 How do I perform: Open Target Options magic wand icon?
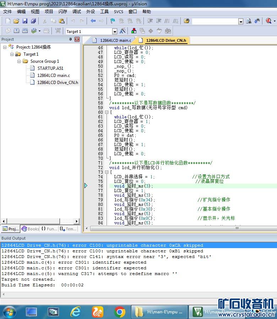click(123, 31)
